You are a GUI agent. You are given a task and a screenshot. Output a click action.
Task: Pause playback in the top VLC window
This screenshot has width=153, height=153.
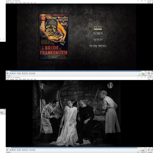tap(7, 73)
